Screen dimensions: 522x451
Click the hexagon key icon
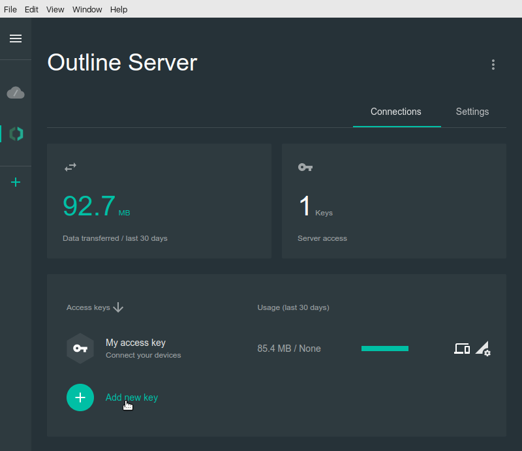pos(80,349)
